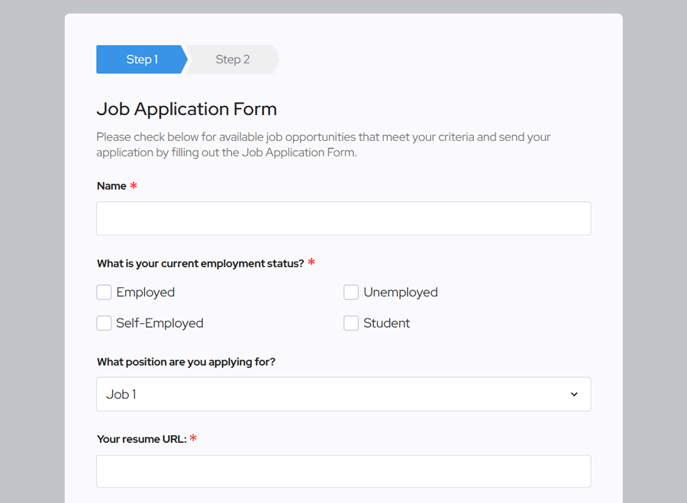Click the red asterisk beside Name
This screenshot has width=687, height=503.
[134, 186]
